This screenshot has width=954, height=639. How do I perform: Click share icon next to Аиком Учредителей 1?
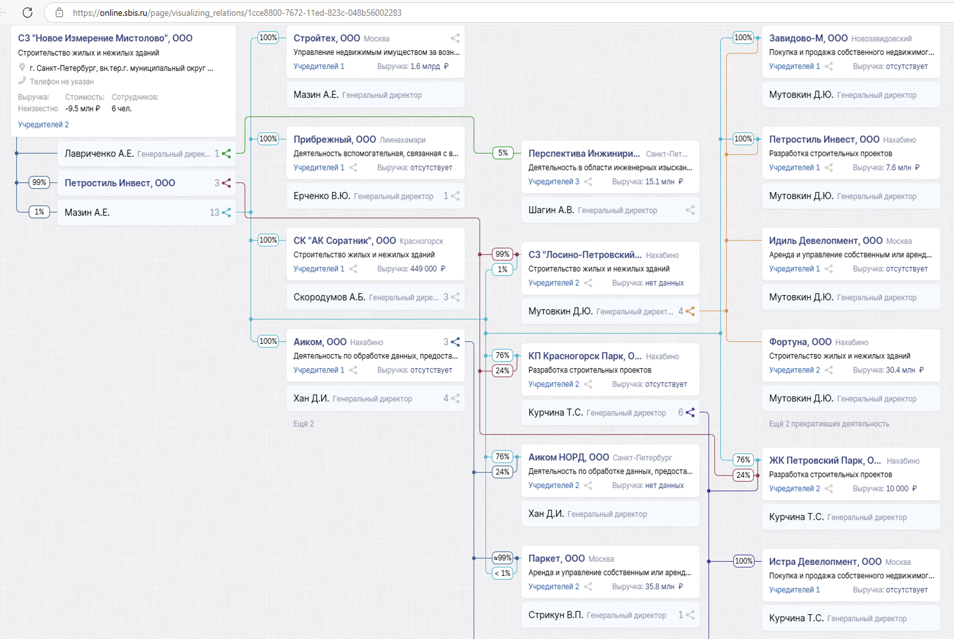point(353,370)
